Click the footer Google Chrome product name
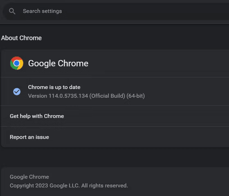229x196 pixels. pos(29,177)
